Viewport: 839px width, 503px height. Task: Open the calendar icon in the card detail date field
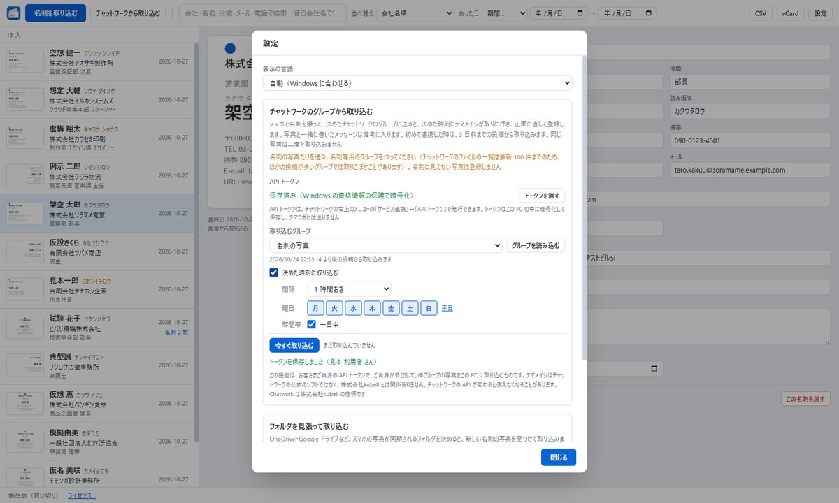[654, 369]
